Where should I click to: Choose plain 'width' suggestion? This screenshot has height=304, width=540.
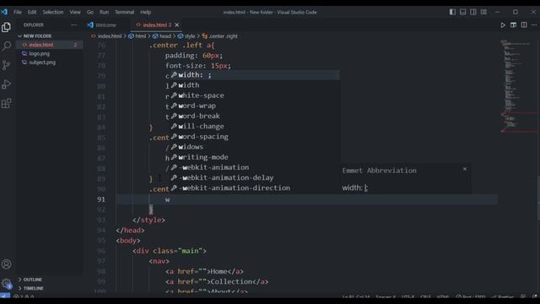255,85
